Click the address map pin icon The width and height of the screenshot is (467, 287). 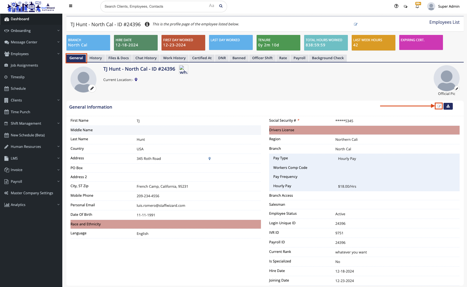coord(210,159)
